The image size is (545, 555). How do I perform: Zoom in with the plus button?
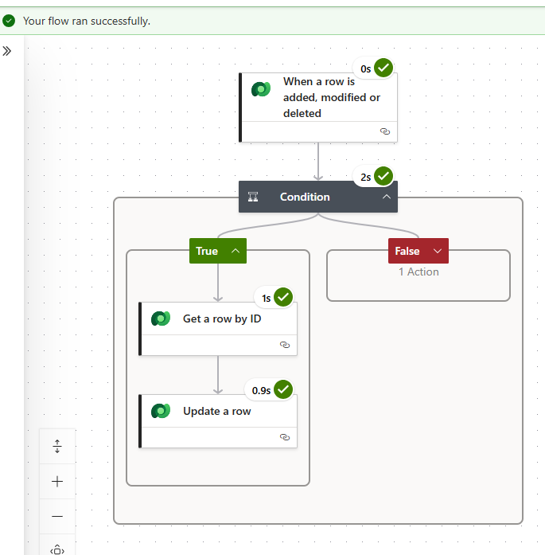point(57,481)
